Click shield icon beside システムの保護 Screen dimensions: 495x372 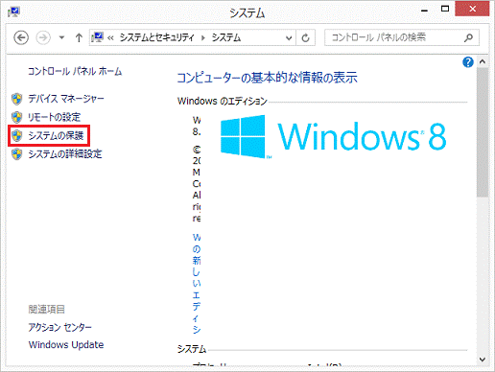point(16,136)
